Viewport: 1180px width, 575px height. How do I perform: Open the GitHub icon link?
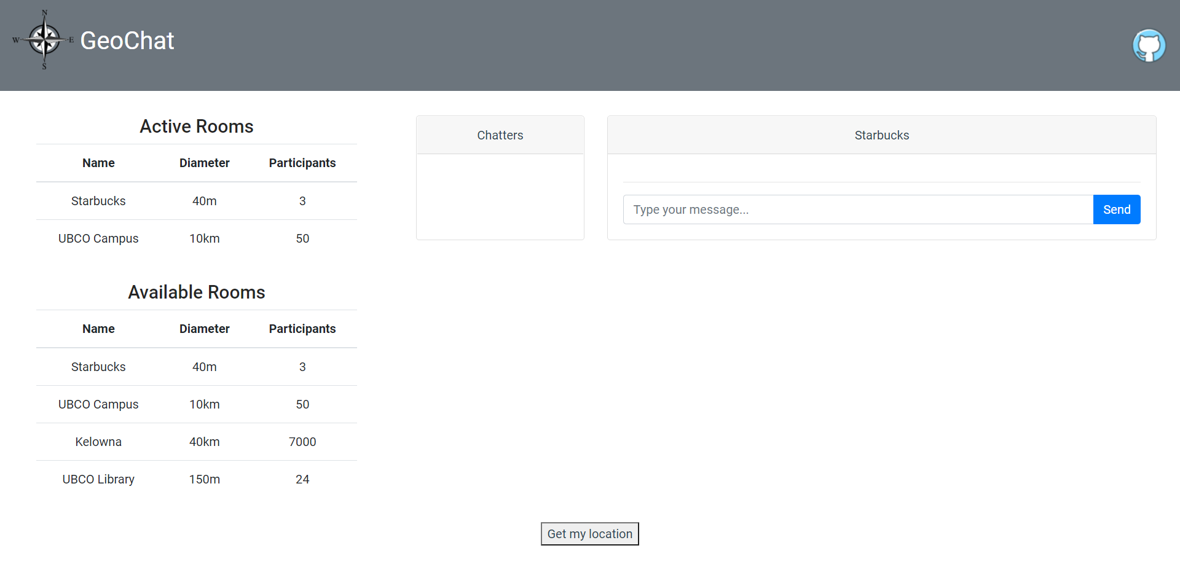(x=1149, y=45)
